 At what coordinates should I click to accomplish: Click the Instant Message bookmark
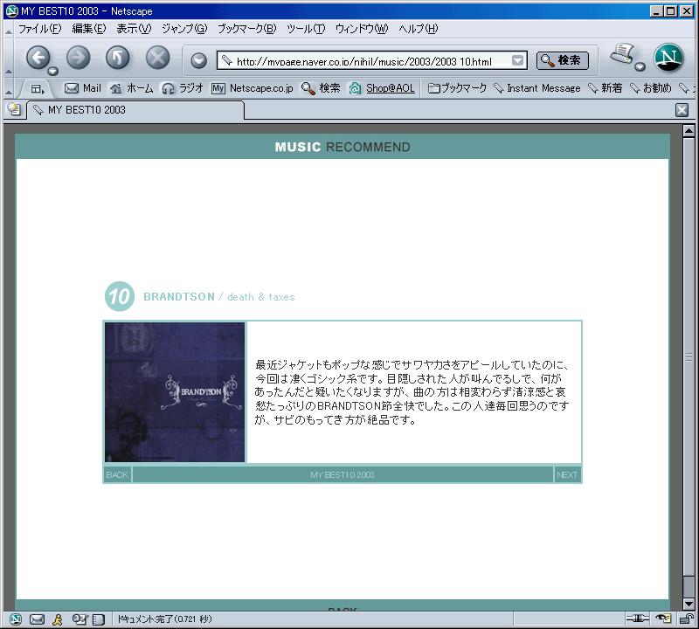click(x=537, y=88)
